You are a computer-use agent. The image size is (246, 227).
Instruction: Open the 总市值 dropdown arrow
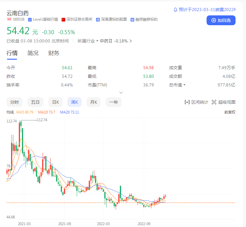[184, 85]
